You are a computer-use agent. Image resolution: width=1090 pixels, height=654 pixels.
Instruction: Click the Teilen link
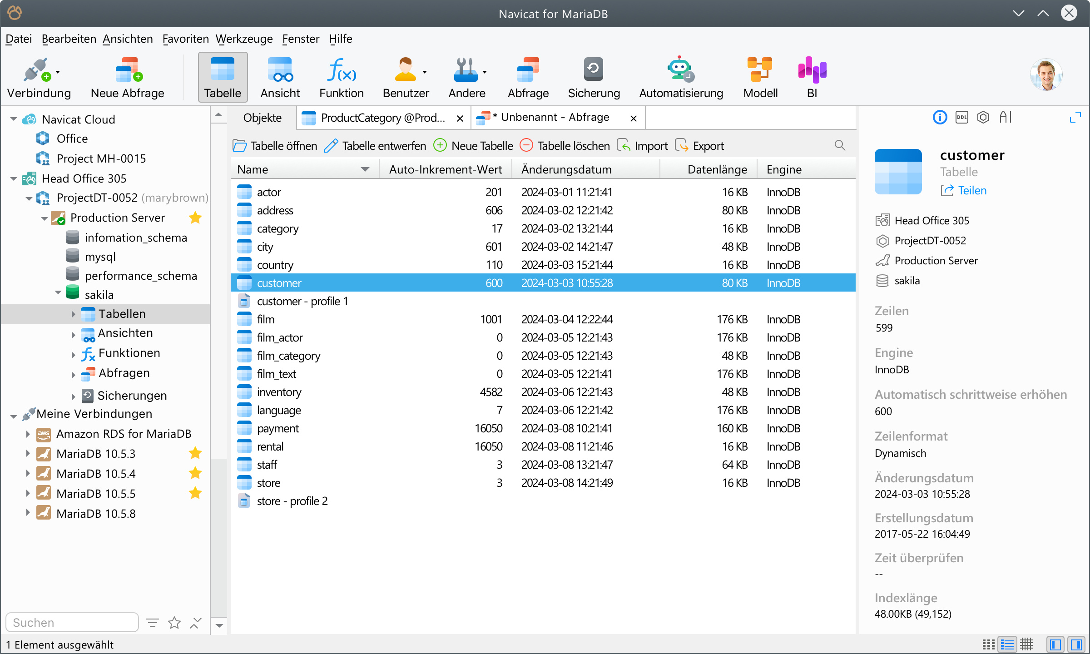tap(971, 190)
